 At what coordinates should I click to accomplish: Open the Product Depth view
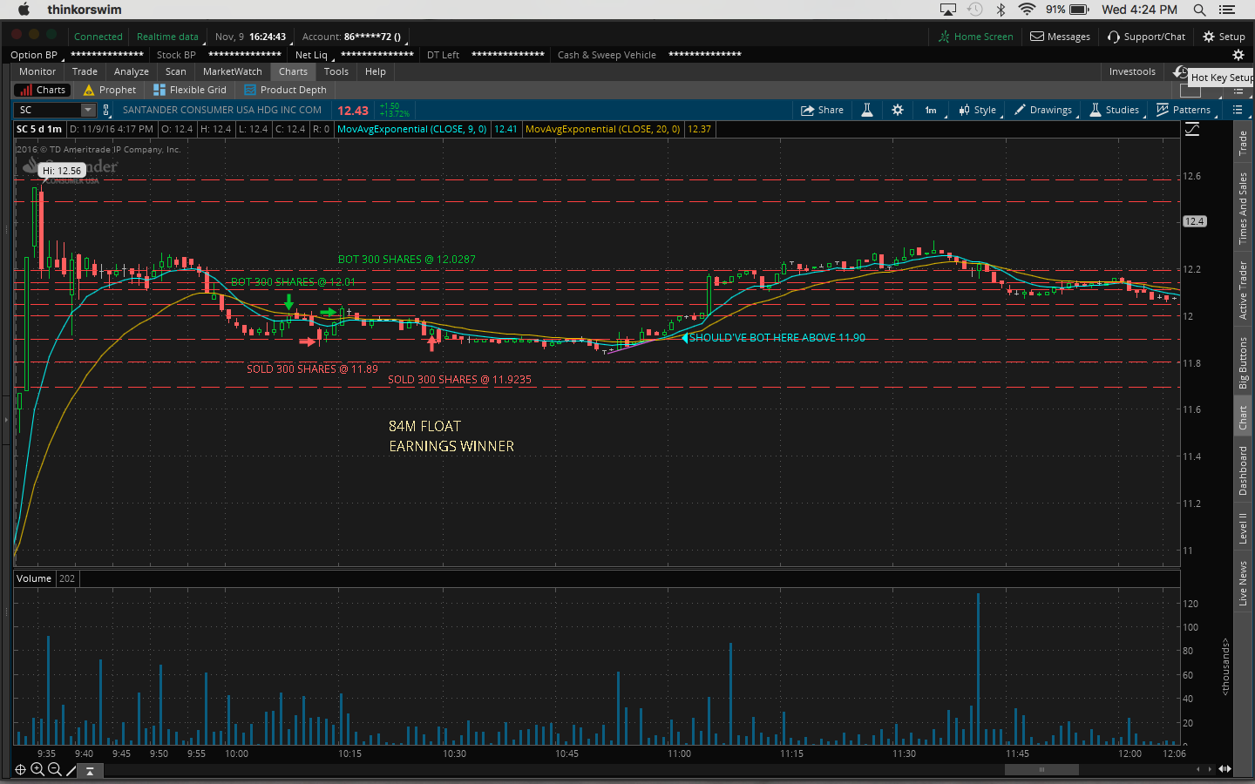pyautogui.click(x=285, y=90)
